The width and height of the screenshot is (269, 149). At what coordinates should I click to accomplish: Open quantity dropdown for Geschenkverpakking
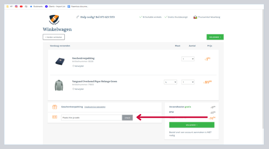188,59
